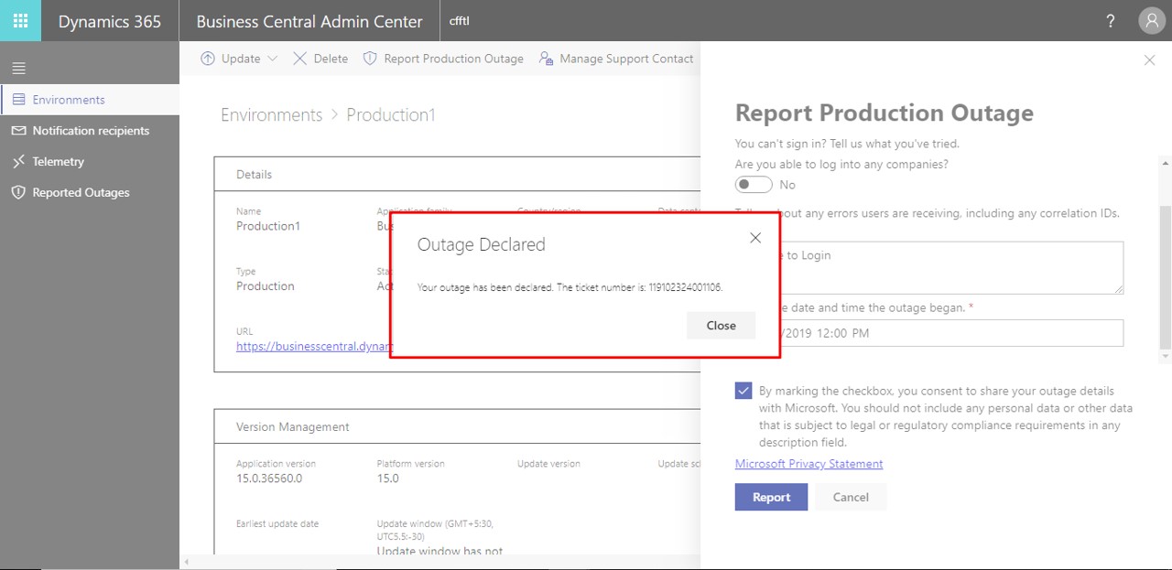This screenshot has width=1172, height=570.
Task: Click the Update arrow icon in toolbar
Action: pyautogui.click(x=208, y=59)
